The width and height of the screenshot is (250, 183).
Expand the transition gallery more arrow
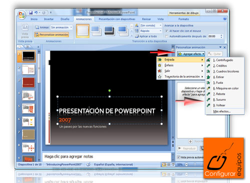tap(131, 36)
